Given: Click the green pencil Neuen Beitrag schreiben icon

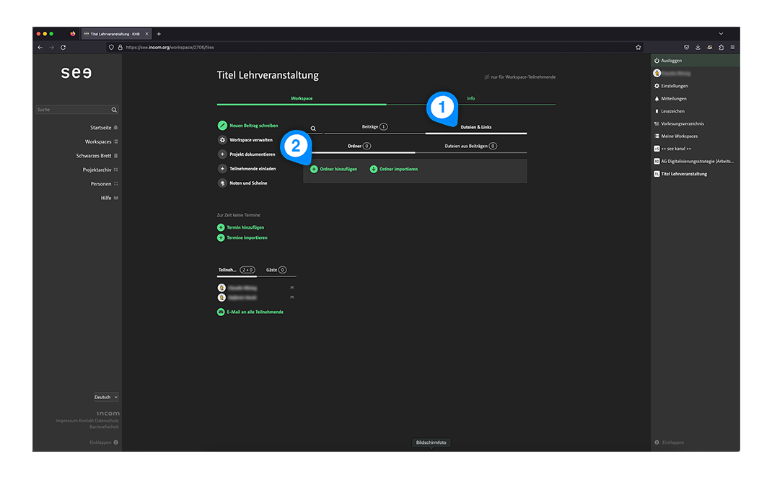Looking at the screenshot, I should tap(222, 126).
